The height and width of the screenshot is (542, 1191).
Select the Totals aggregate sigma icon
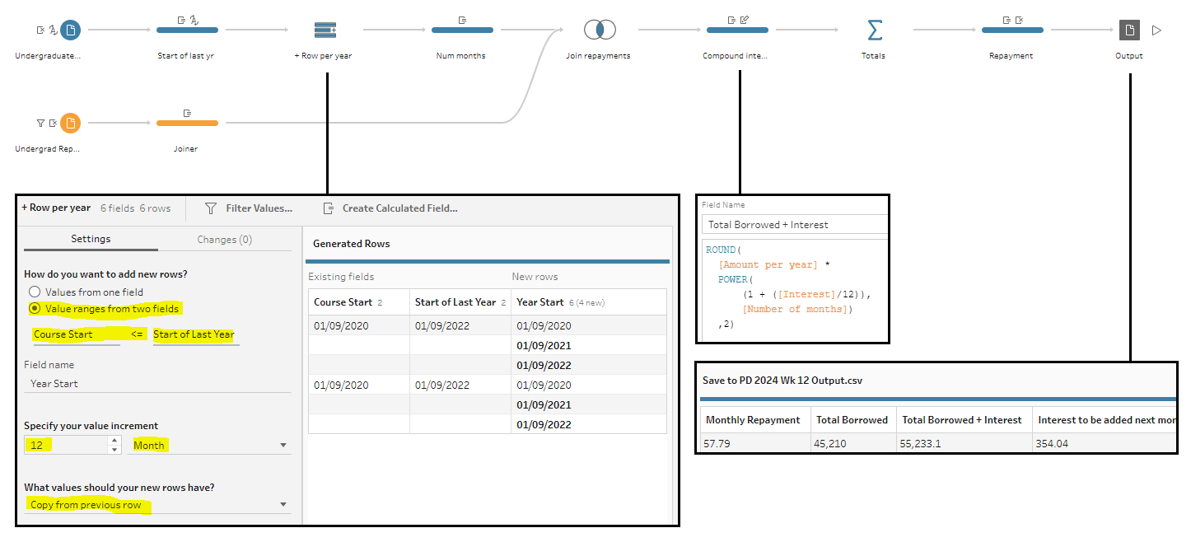[x=874, y=30]
